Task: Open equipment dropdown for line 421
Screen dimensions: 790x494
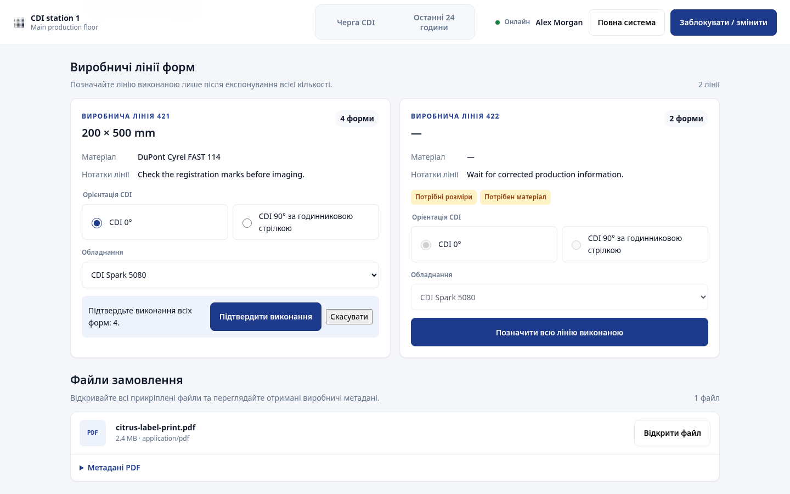Action: (230, 275)
